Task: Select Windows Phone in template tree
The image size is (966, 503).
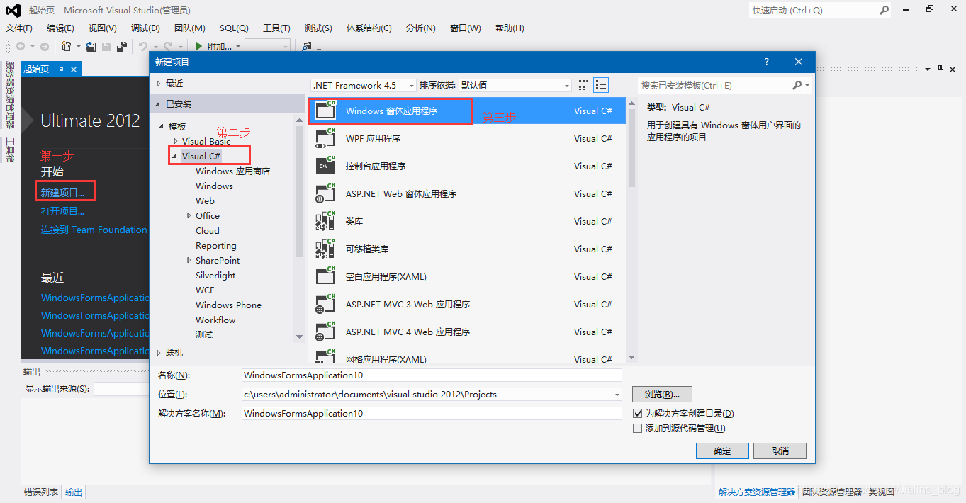Action: [228, 305]
